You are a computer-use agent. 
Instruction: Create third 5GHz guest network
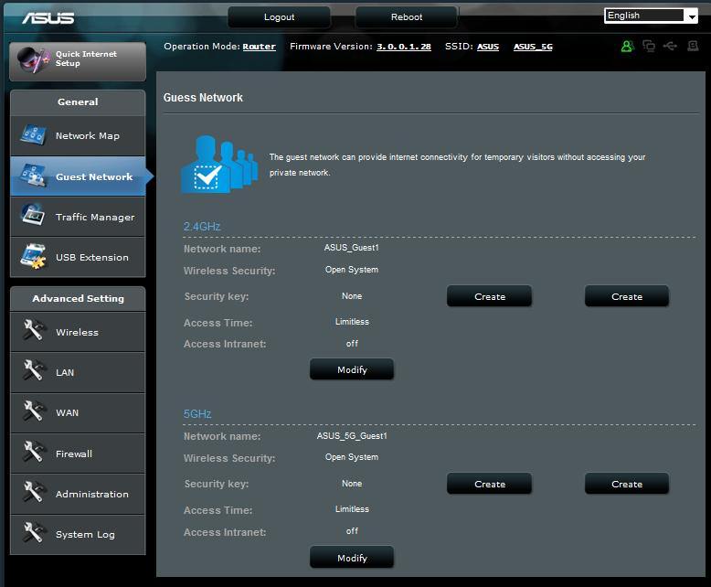[x=627, y=484]
